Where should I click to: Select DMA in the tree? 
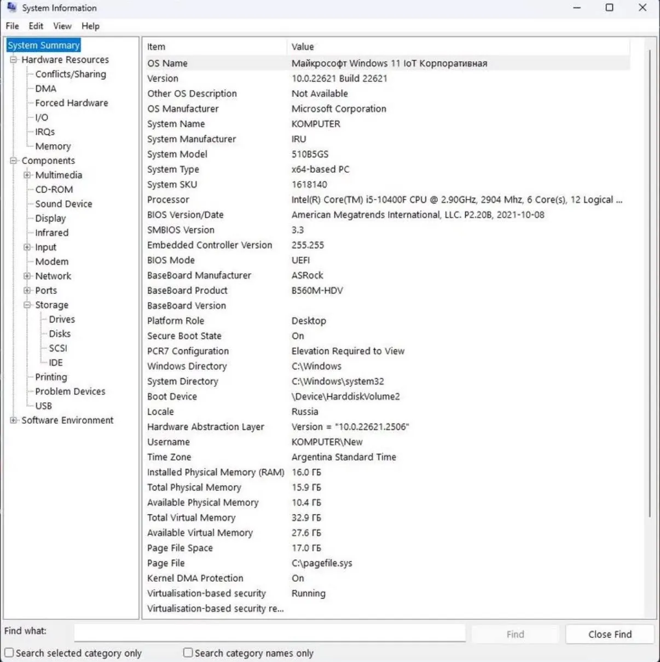point(46,89)
